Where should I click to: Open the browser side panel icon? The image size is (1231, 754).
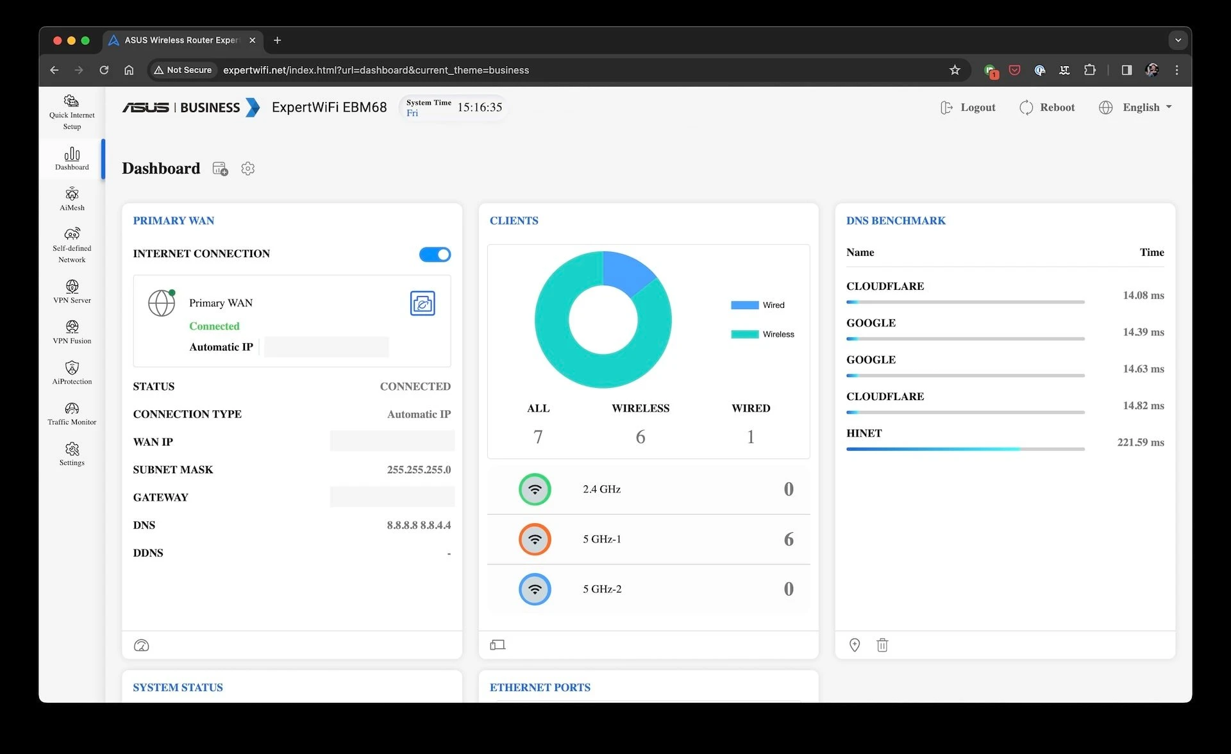point(1126,70)
